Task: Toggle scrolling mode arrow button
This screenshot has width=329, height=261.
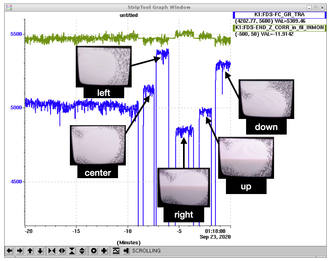Action: coord(126,251)
